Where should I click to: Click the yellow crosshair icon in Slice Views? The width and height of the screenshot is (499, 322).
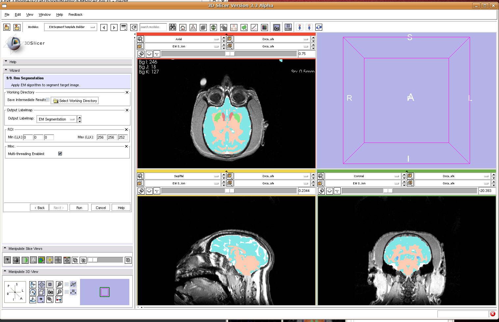[x=50, y=260]
